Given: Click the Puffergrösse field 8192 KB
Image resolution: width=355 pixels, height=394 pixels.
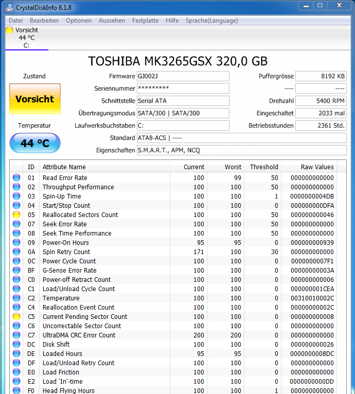Looking at the screenshot, I should [321, 76].
